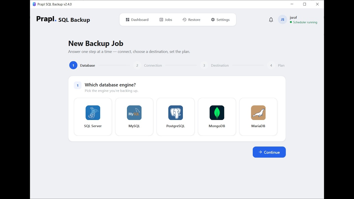This screenshot has width=354, height=199.
Task: Jump to step 3 Destination
Action: coord(215,66)
